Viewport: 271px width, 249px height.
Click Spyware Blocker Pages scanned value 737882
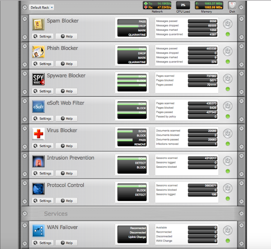pyautogui.click(x=203, y=76)
